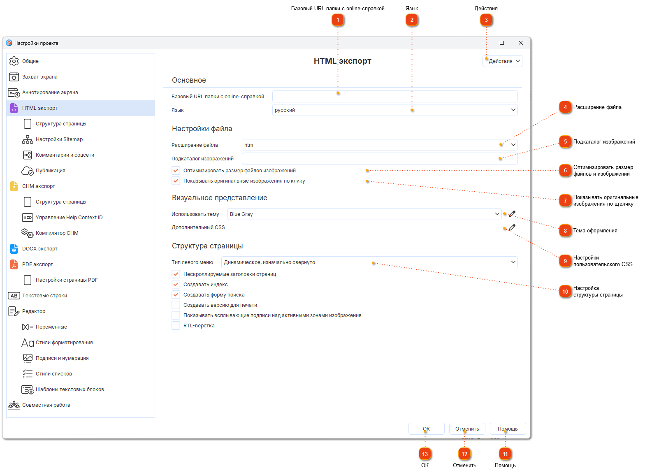Click the Публикация cloud icon

28,171
